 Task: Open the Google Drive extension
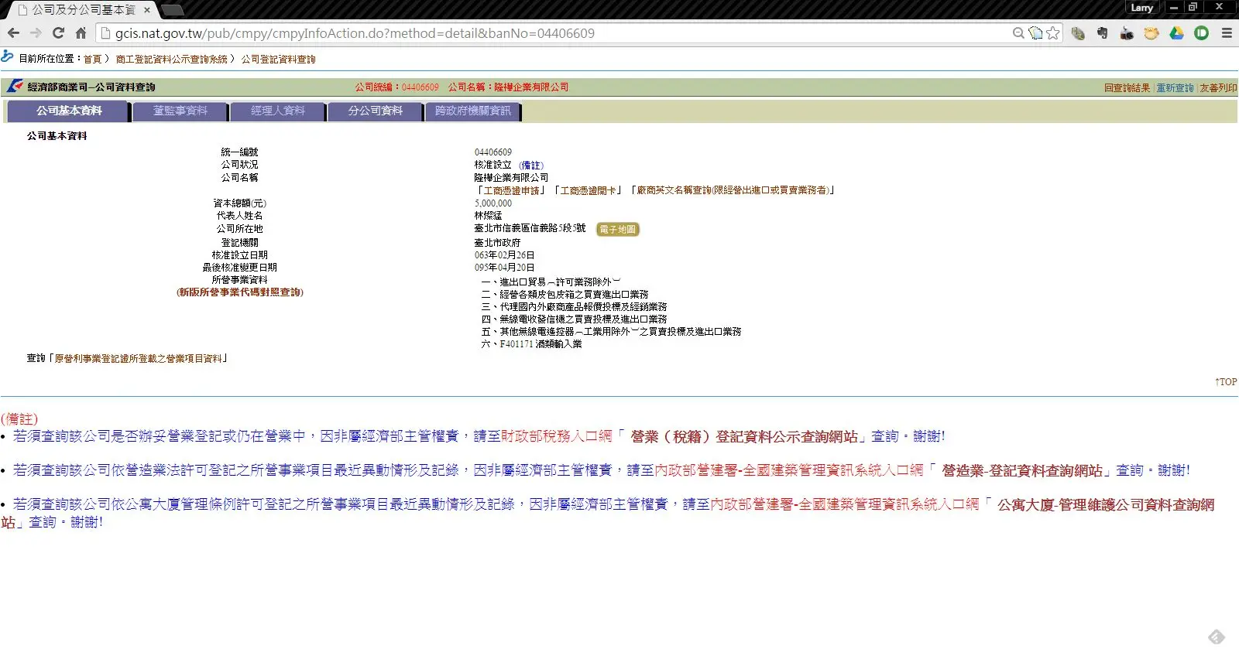tap(1176, 33)
